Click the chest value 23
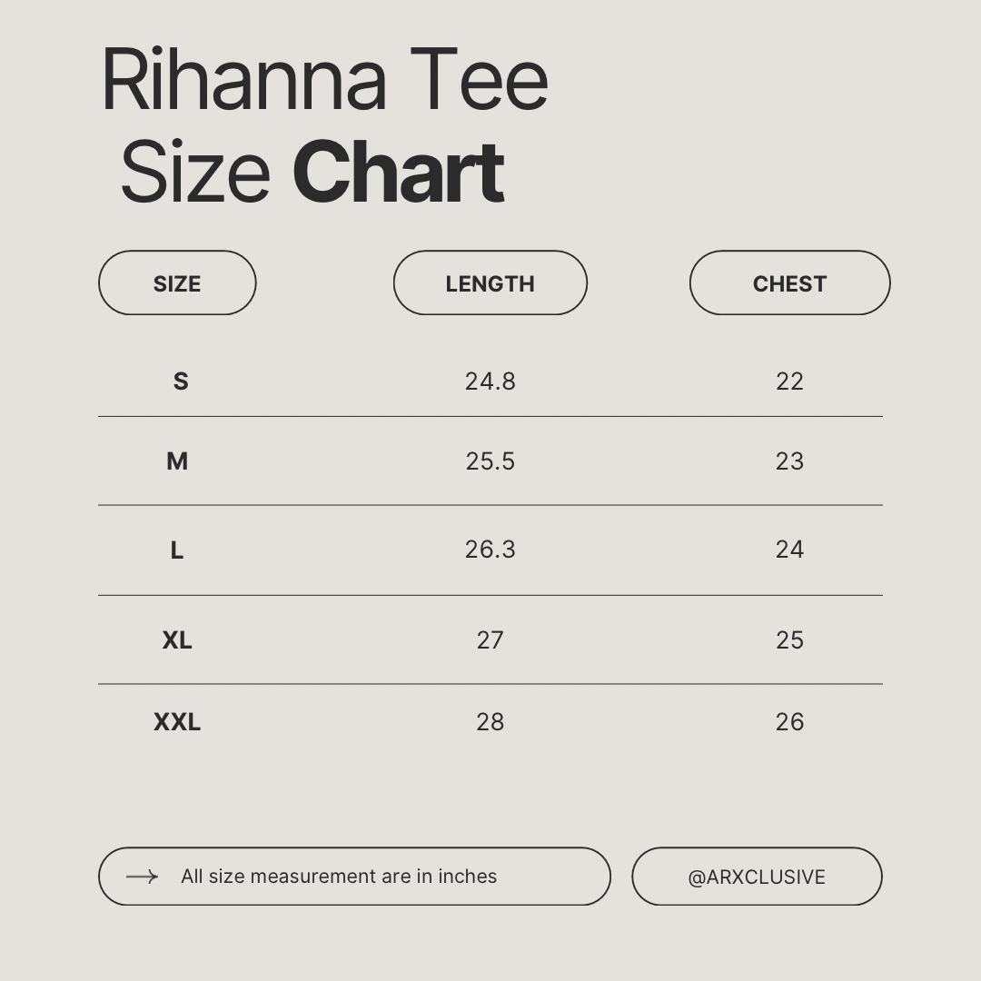This screenshot has width=981, height=981. click(x=789, y=461)
